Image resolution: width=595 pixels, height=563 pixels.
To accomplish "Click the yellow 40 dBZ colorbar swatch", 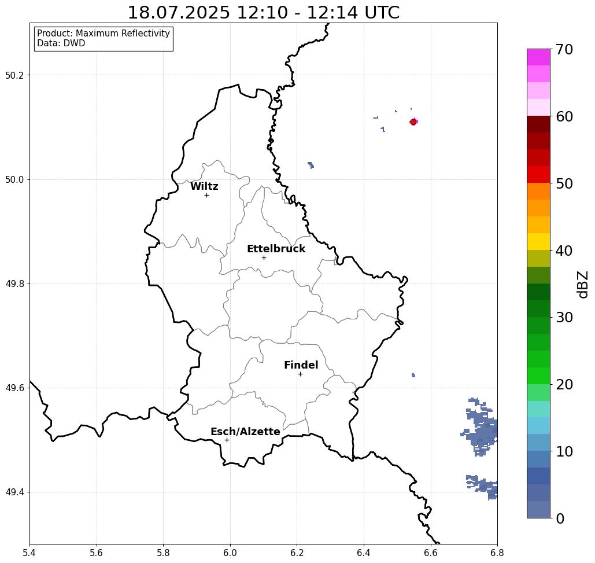I will coord(538,241).
